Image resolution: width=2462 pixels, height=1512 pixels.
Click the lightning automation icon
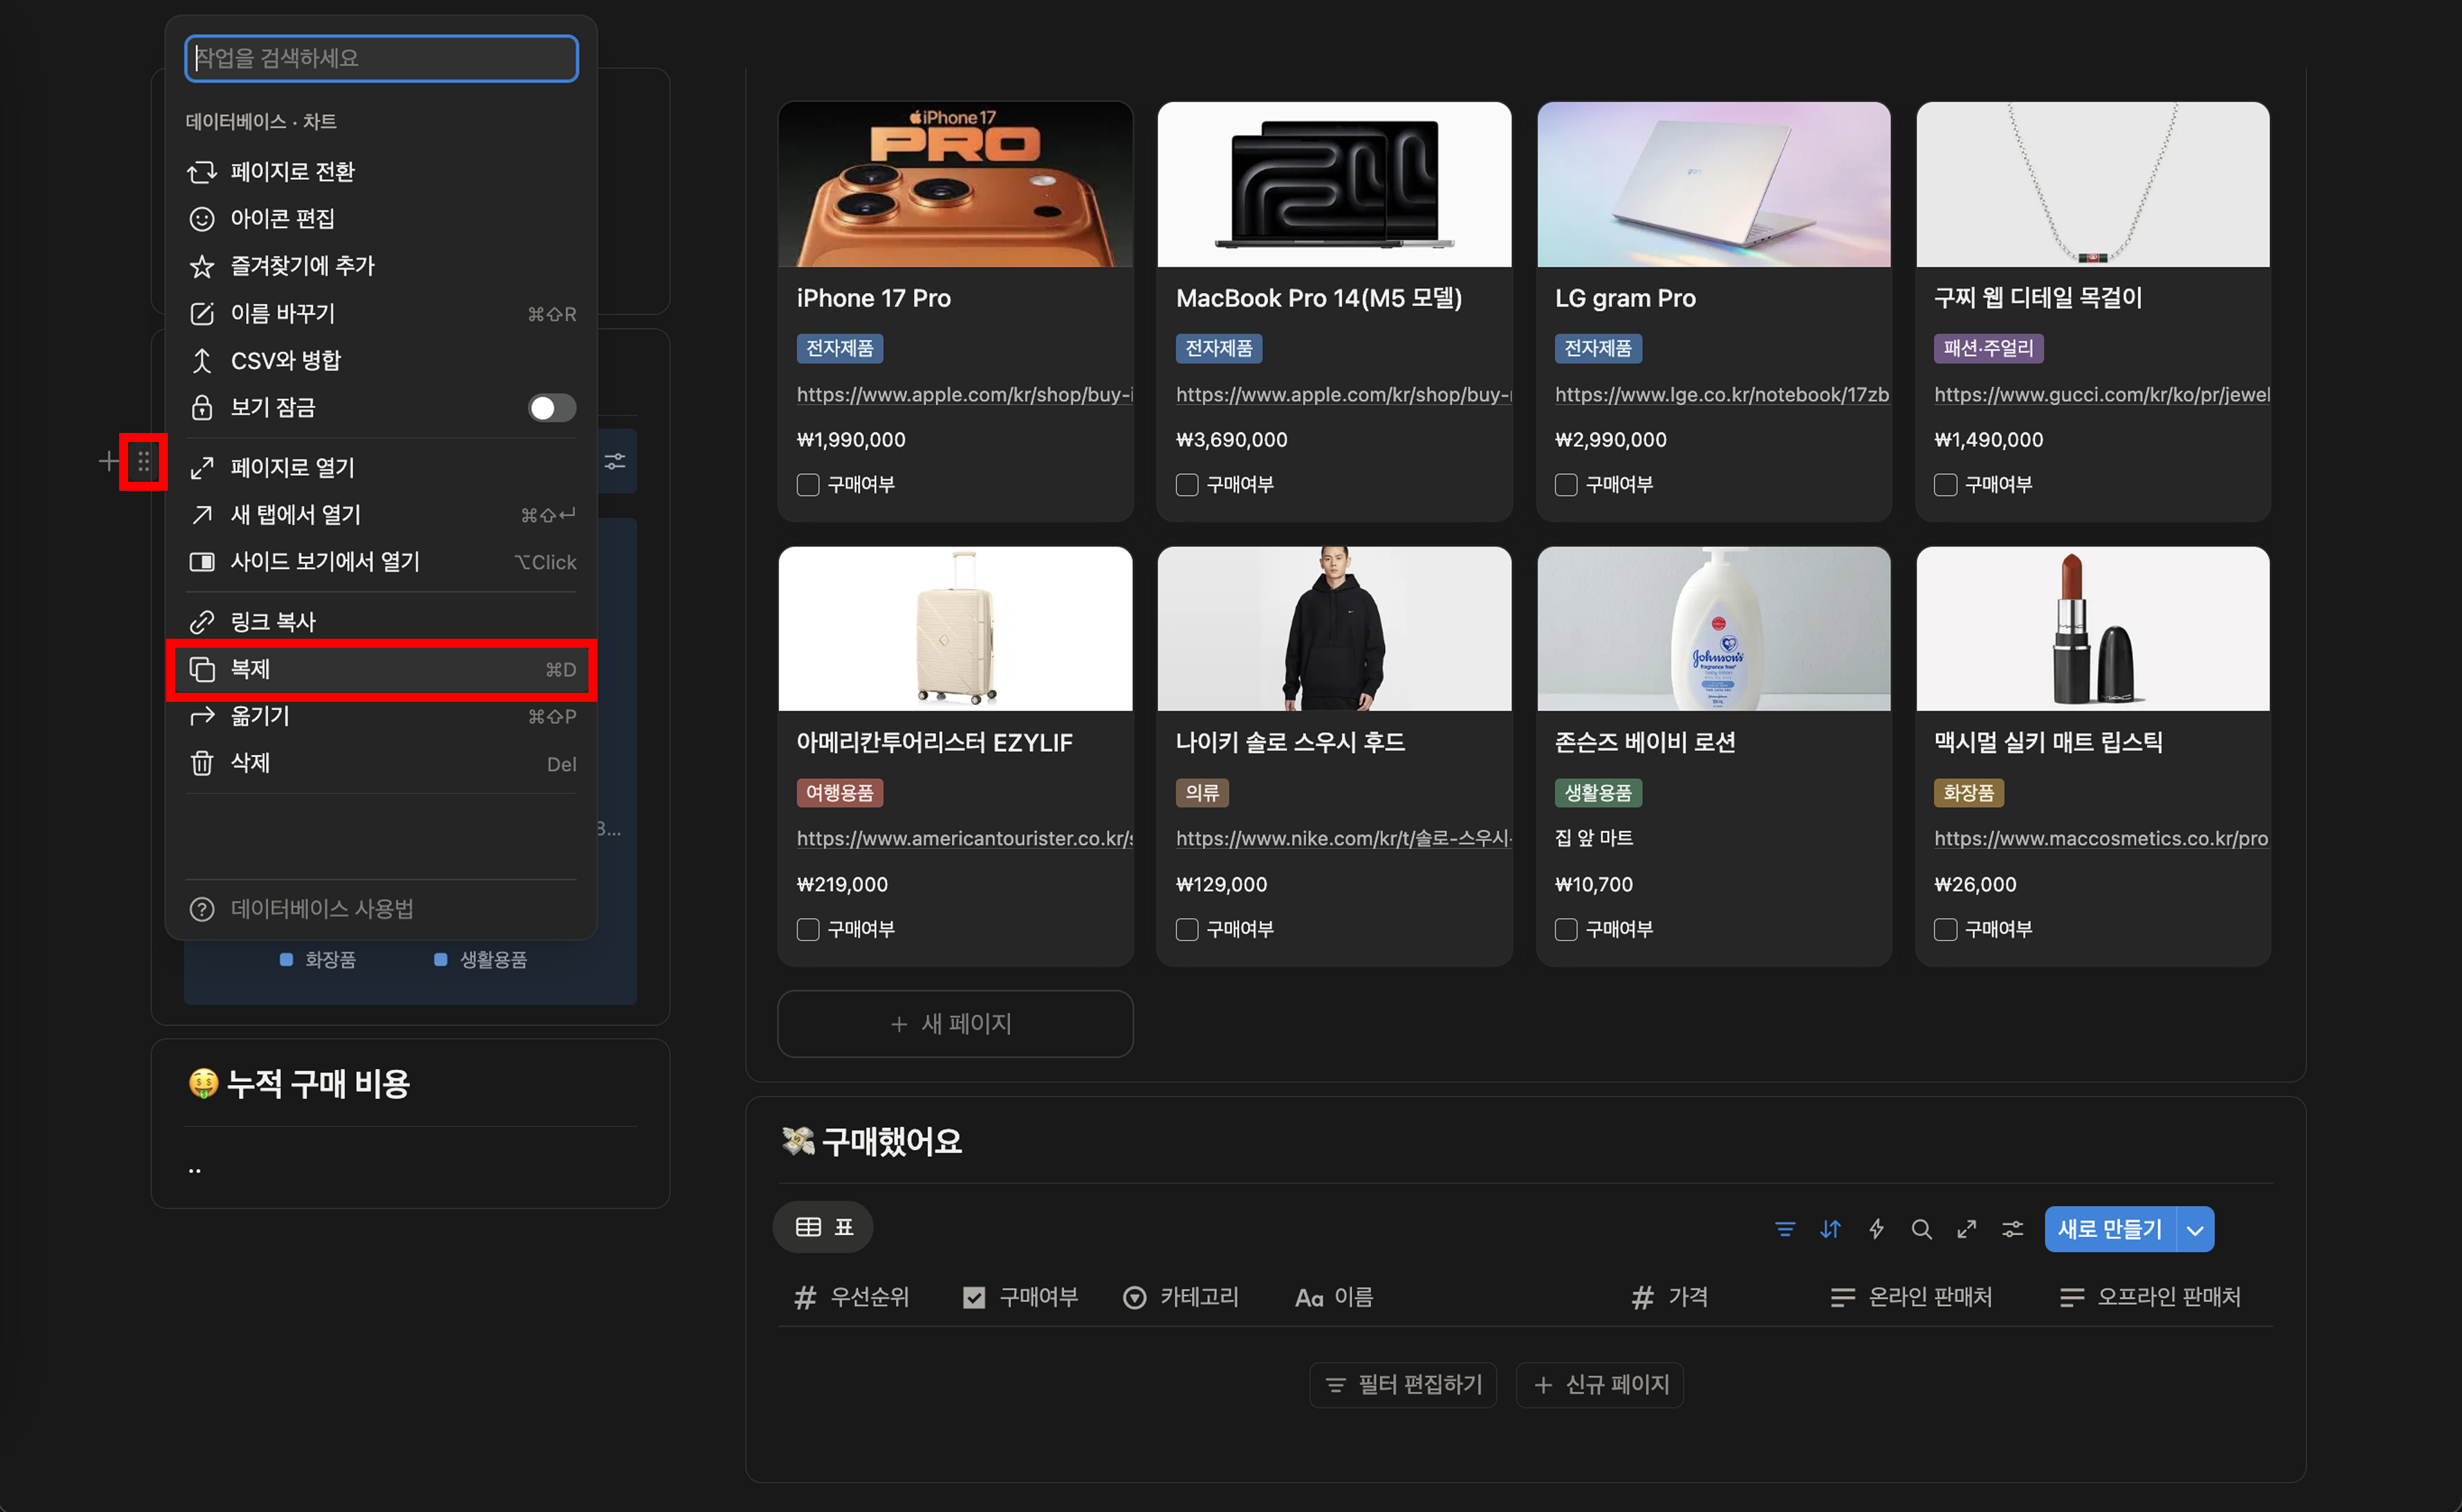pos(1876,1229)
